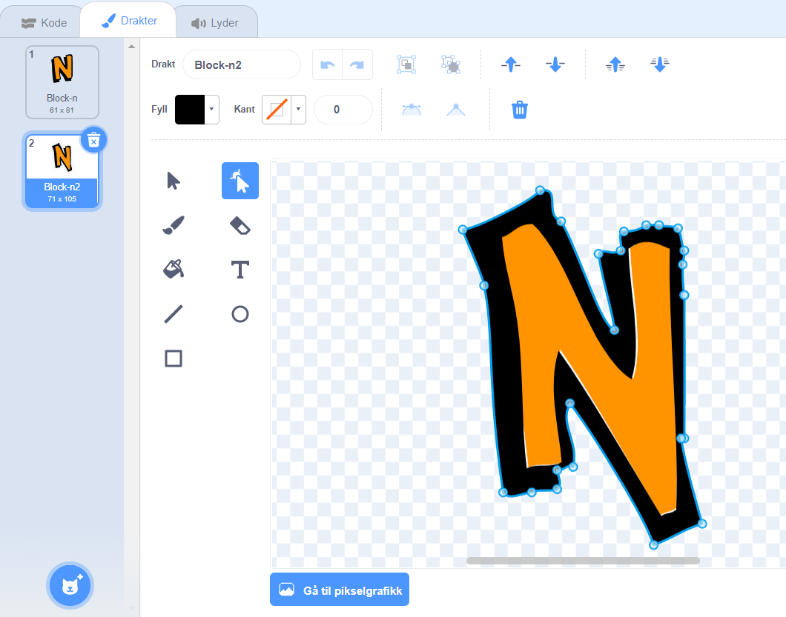Select the arrow Select tool

[x=174, y=181]
